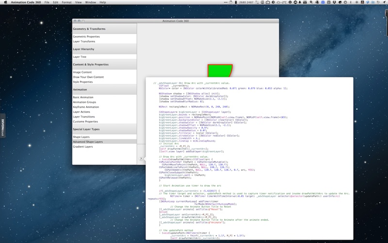Screen dimensions: 388x243
Task: Select Custome Properties in sidebar
Action: 104,121
